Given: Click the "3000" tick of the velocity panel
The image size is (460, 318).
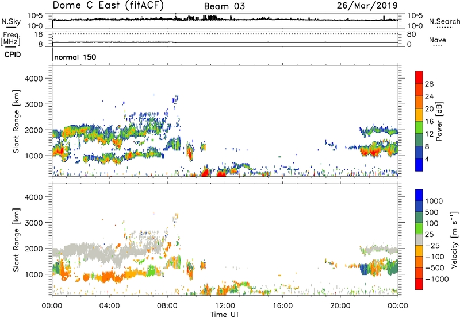Looking at the screenshot, I should click(34, 223).
